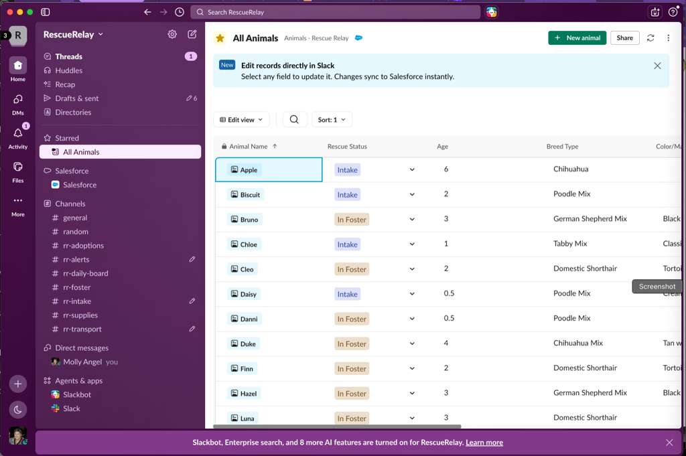Expand Rescue Status dropdown for Duke

412,344
